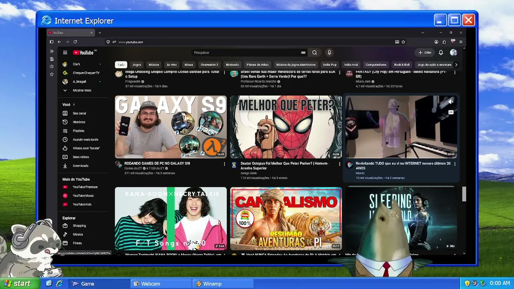This screenshot has width=514, height=289.
Task: Select the Indie Pop filter chip
Action: pyautogui.click(x=330, y=65)
